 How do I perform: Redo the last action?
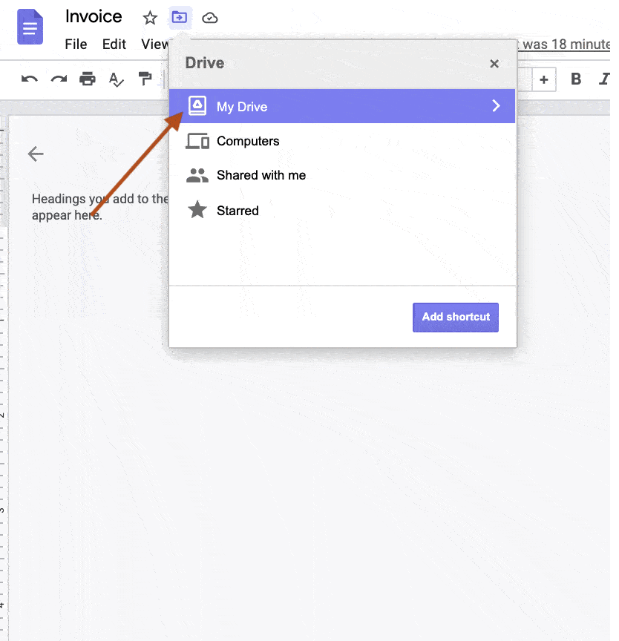(59, 79)
